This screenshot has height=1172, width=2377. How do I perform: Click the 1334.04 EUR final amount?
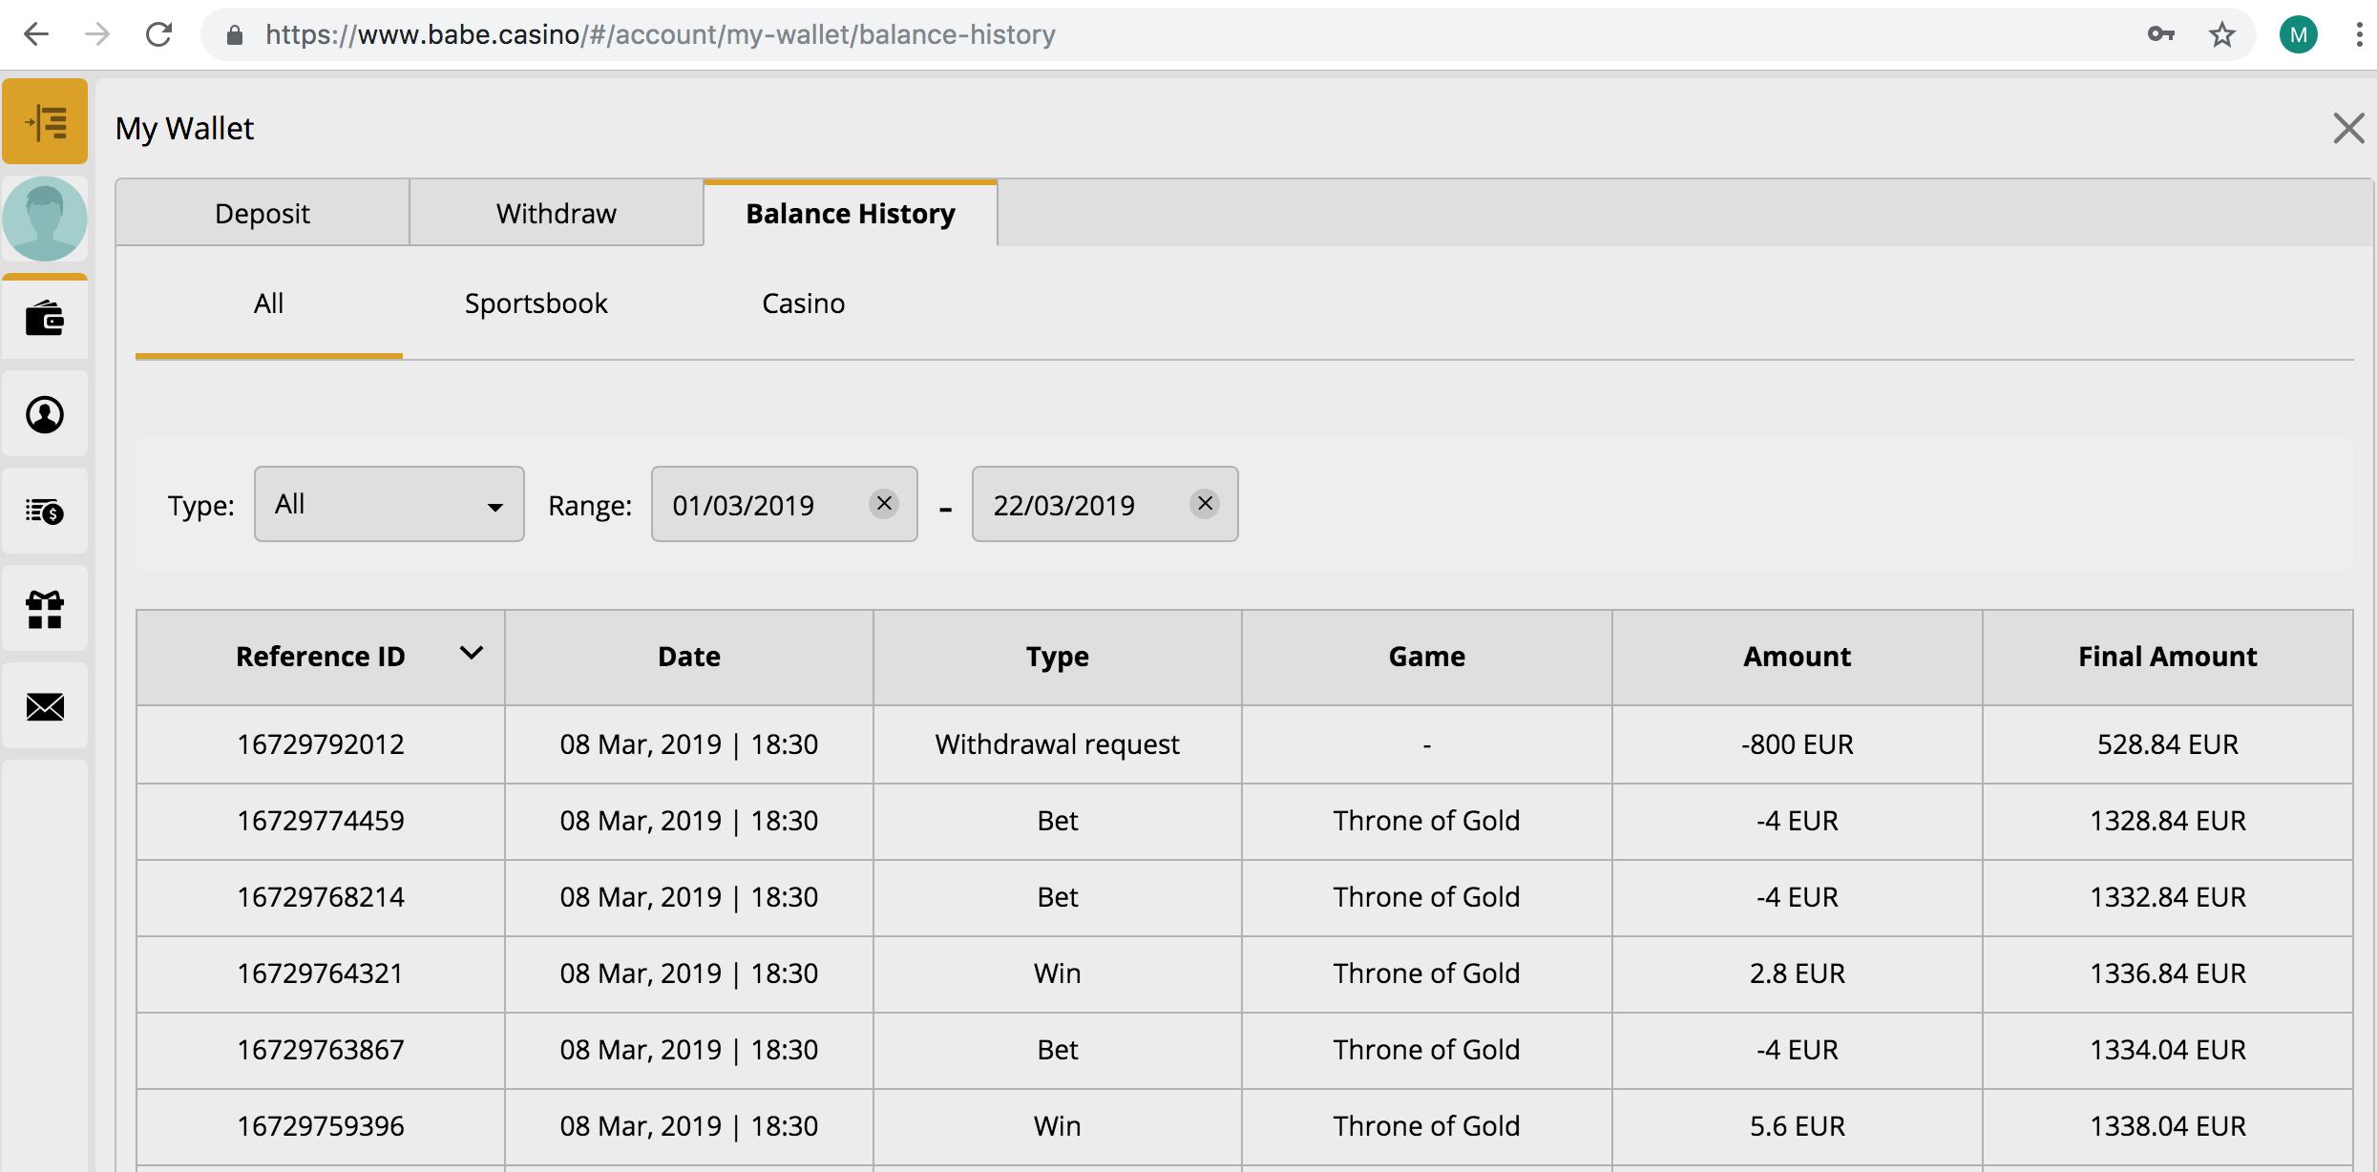pyautogui.click(x=2168, y=1050)
